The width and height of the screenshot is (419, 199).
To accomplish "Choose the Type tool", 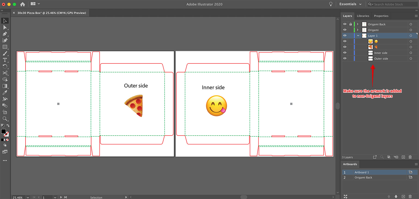I will coord(5,60).
